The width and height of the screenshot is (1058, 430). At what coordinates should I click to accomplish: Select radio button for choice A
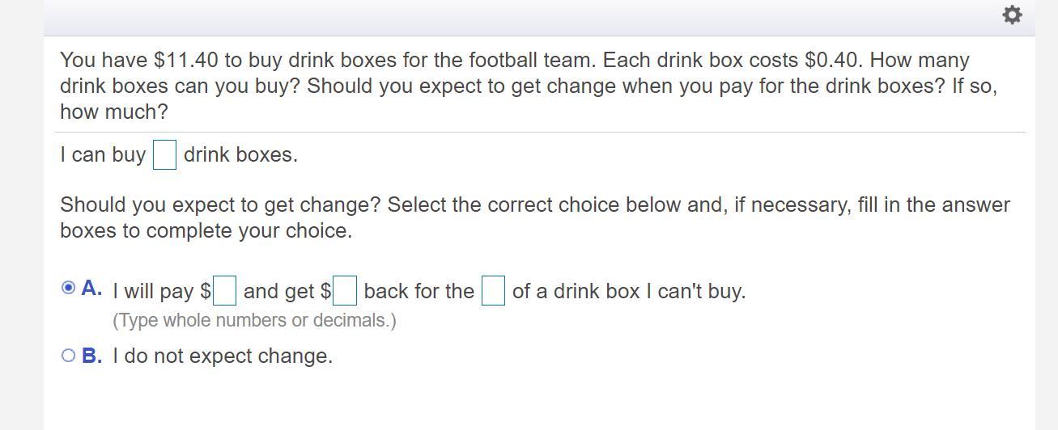pos(69,288)
